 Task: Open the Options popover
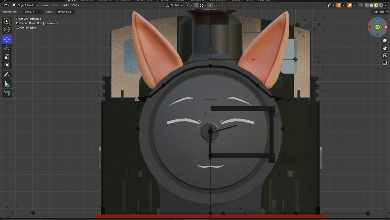click(380, 12)
